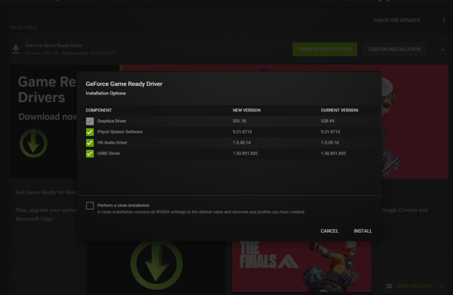Click the INSTALL button

click(x=362, y=231)
